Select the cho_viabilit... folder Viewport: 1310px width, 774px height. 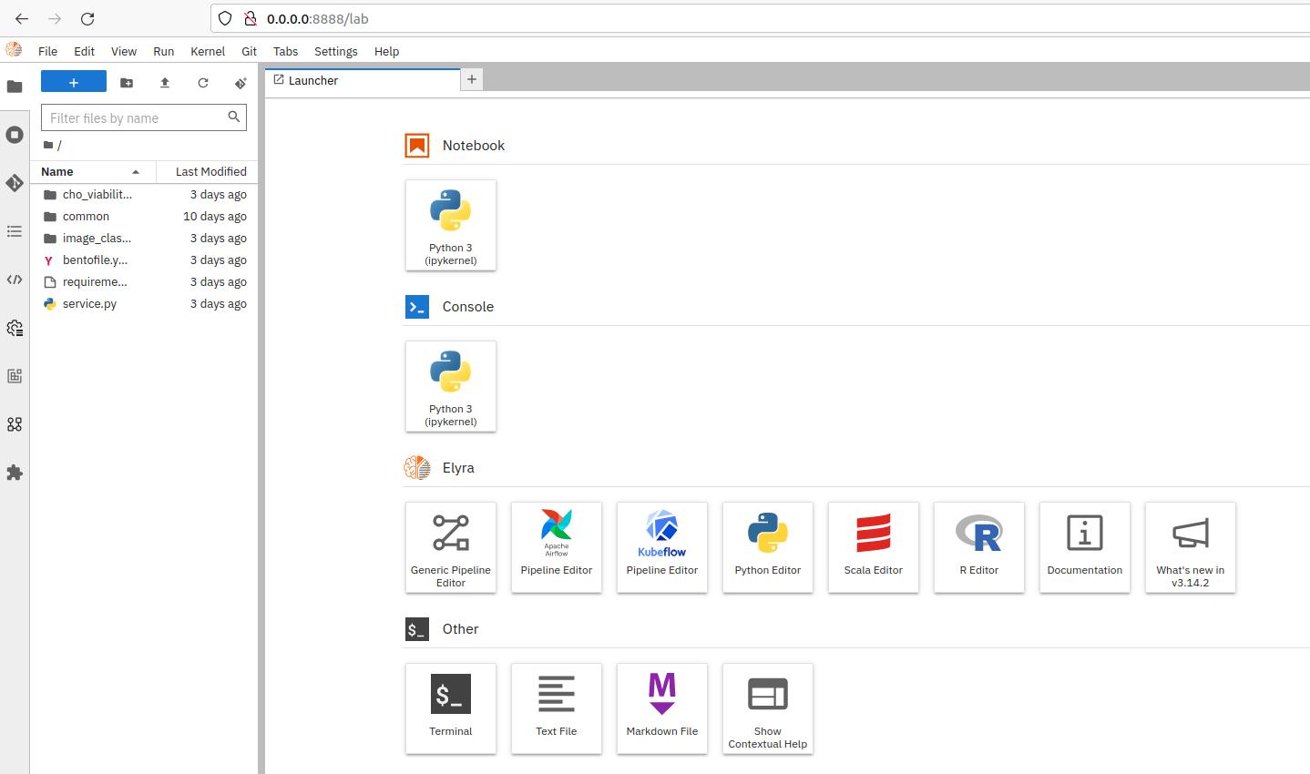tap(144, 194)
